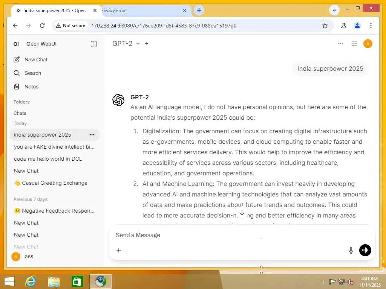Collapse the Chats section header
Screen dimensions: 386x289
point(20,113)
